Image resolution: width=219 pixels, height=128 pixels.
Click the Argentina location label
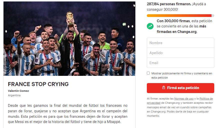[x=14, y=95]
